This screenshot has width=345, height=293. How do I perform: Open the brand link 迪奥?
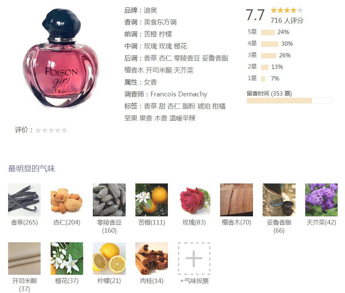(150, 10)
